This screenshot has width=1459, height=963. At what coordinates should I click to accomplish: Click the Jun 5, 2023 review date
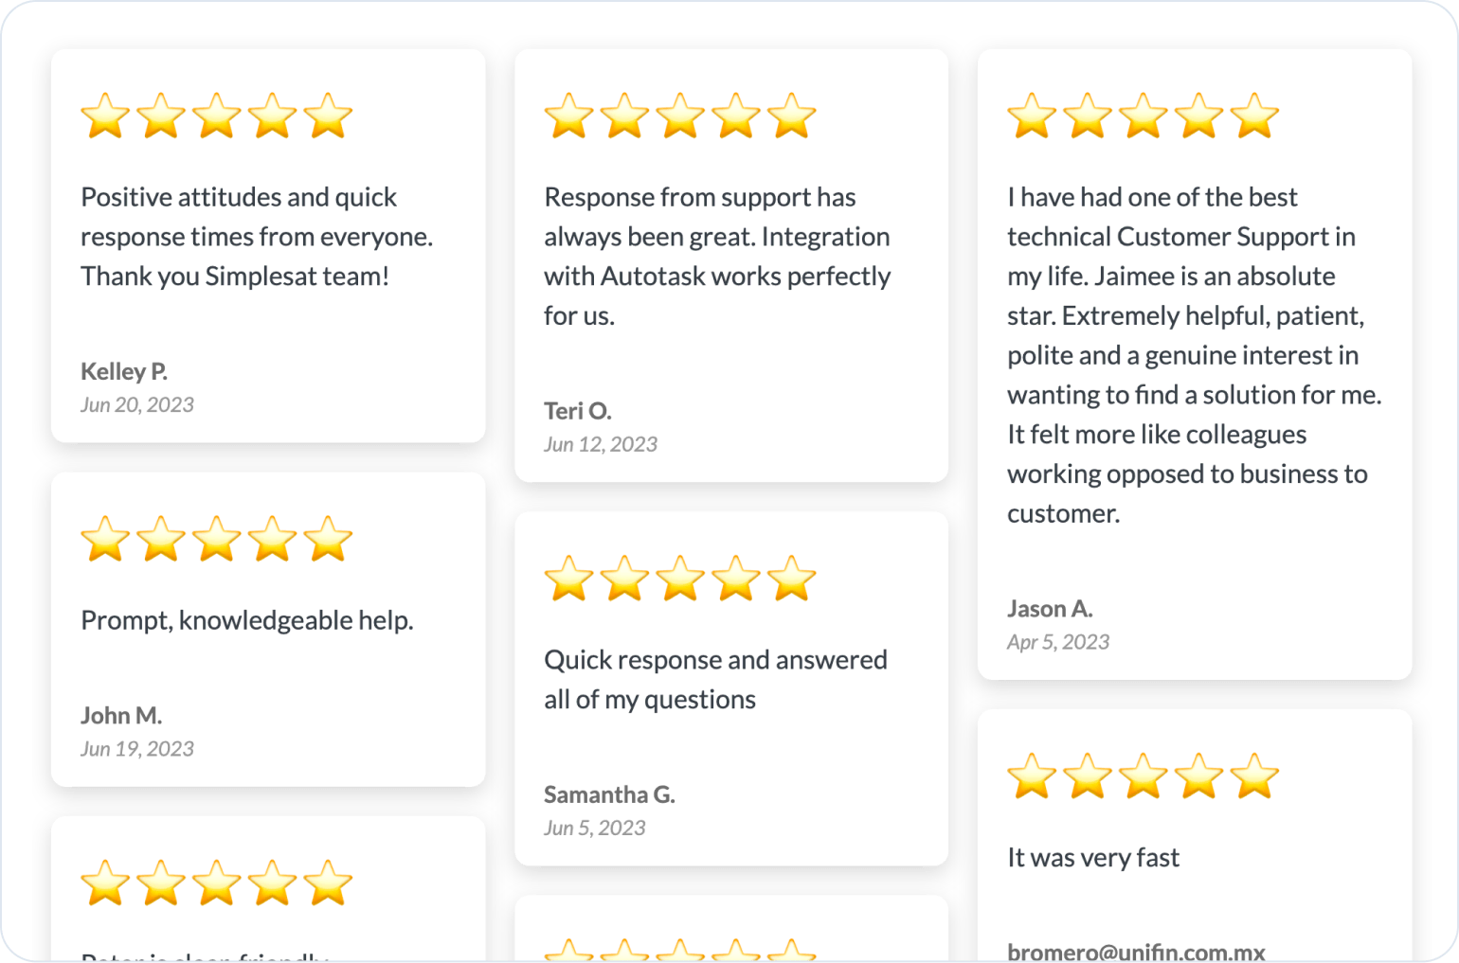(595, 828)
